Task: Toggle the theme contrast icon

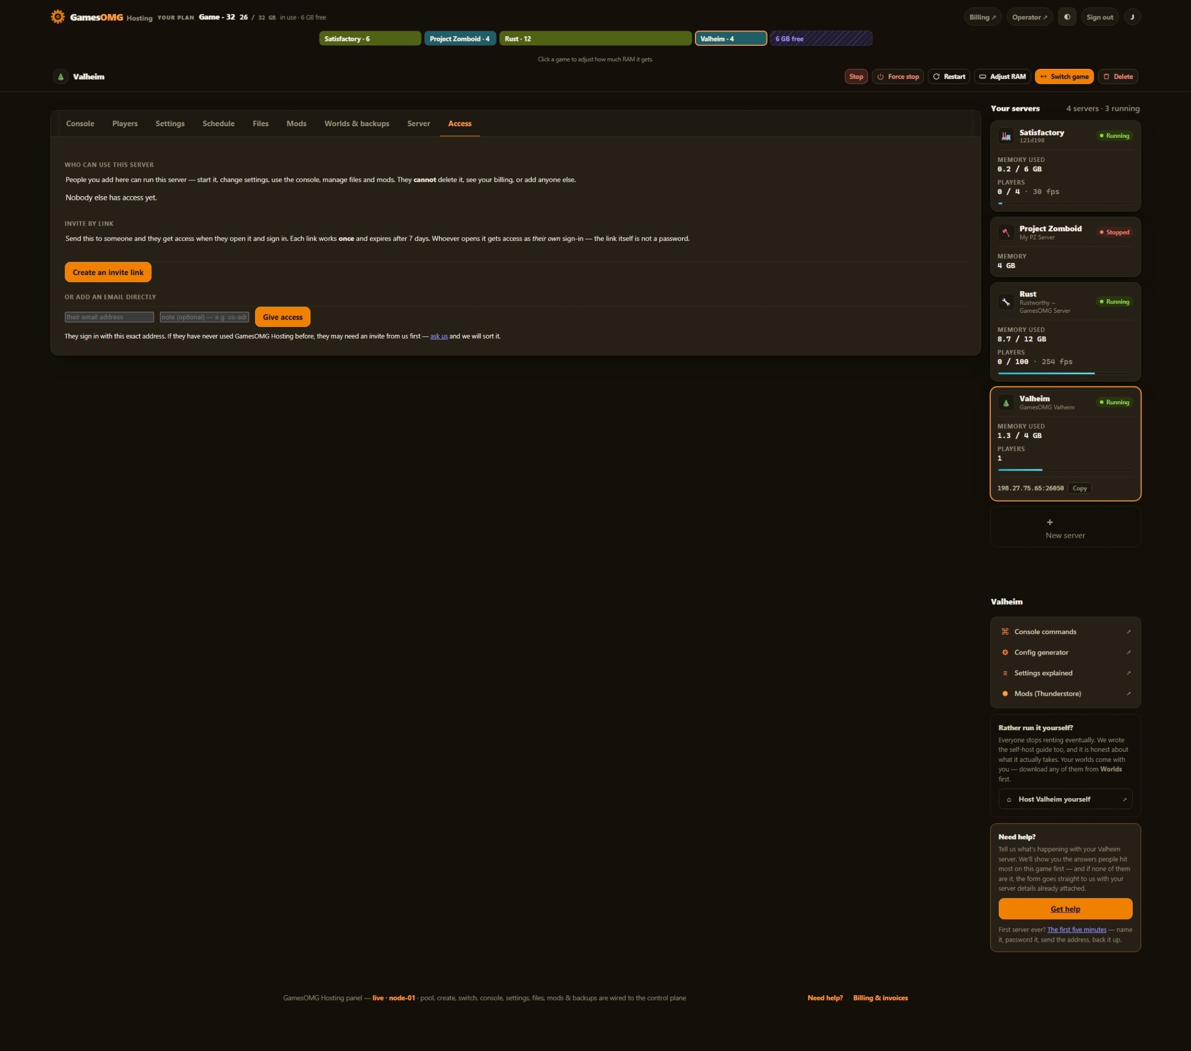Action: click(x=1067, y=17)
